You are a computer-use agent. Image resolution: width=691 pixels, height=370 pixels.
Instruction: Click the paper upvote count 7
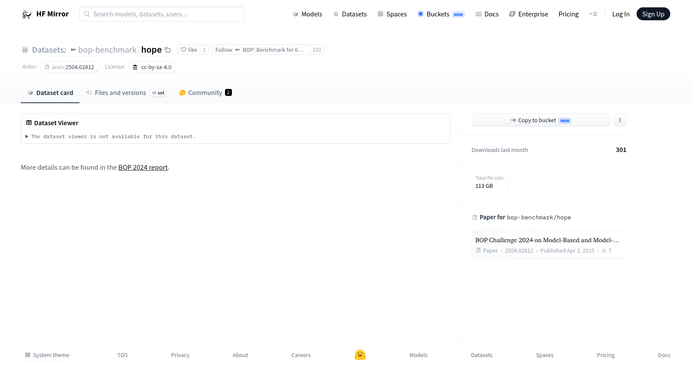(x=607, y=251)
